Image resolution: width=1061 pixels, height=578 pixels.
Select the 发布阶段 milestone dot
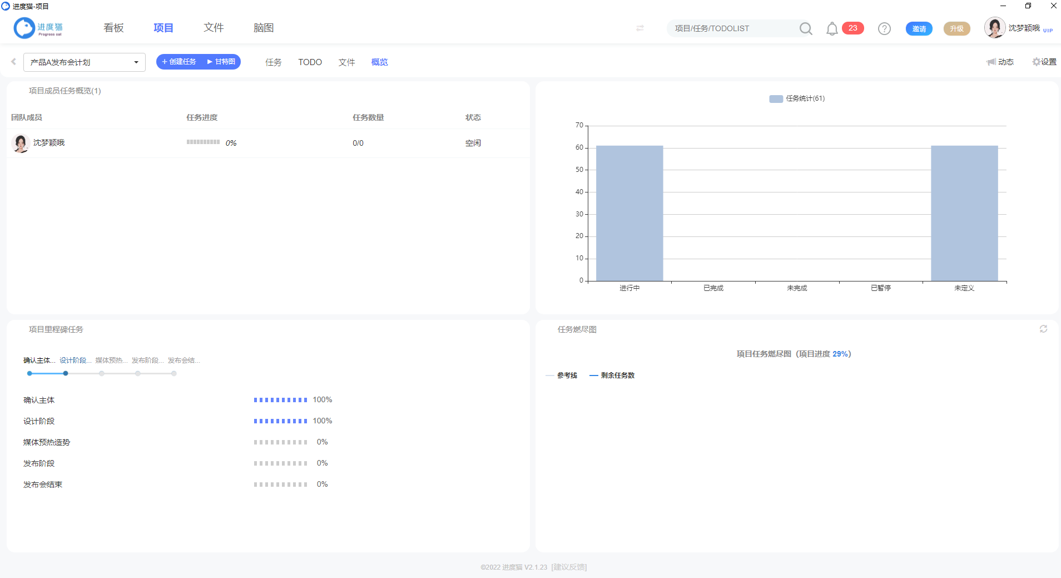(x=138, y=373)
